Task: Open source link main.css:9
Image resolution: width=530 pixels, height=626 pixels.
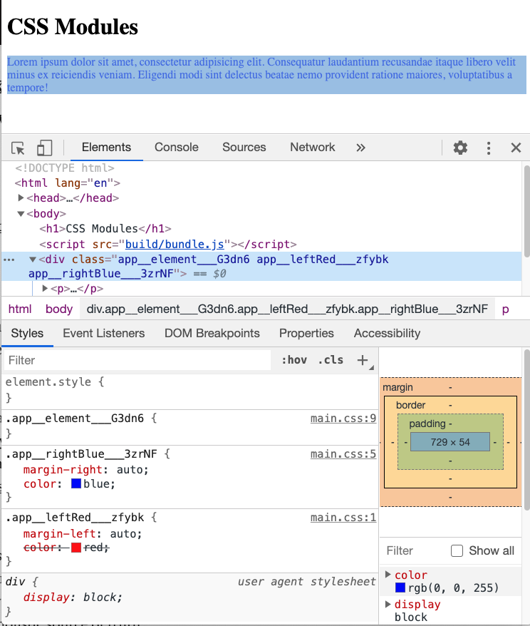Action: [343, 419]
